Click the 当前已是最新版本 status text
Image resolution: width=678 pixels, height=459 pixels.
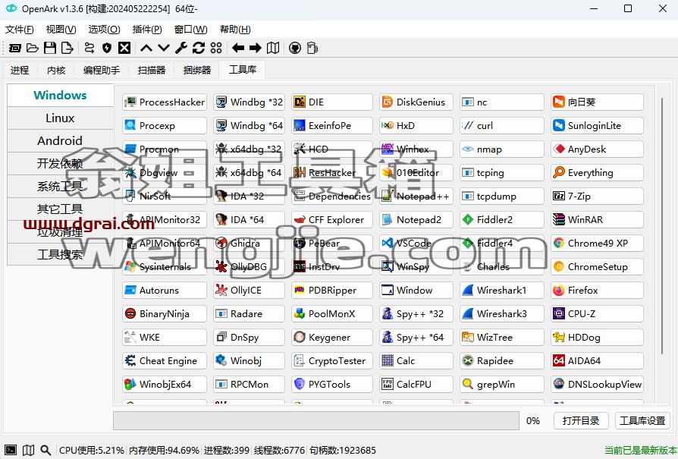640,451
